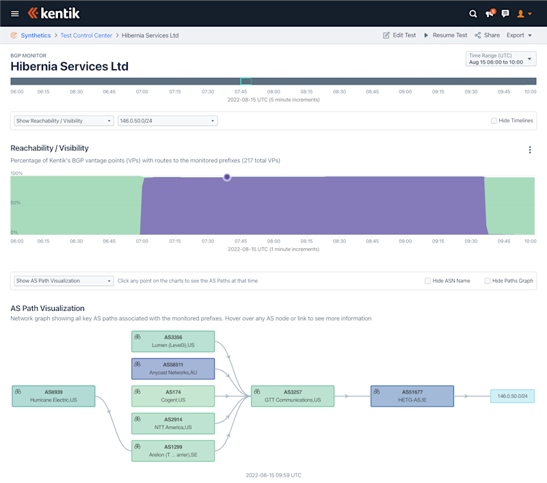547x483 pixels.
Task: Click binoculars icon on AS3257 node
Action: (x=257, y=391)
